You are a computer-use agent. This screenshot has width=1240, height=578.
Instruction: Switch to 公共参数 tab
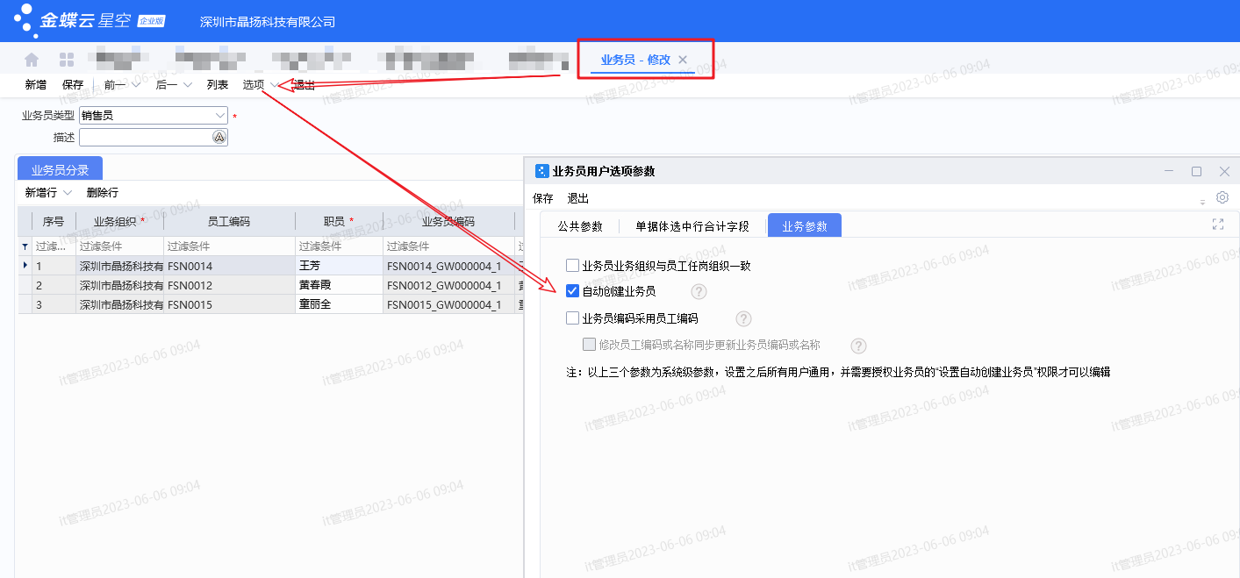pyautogui.click(x=580, y=226)
